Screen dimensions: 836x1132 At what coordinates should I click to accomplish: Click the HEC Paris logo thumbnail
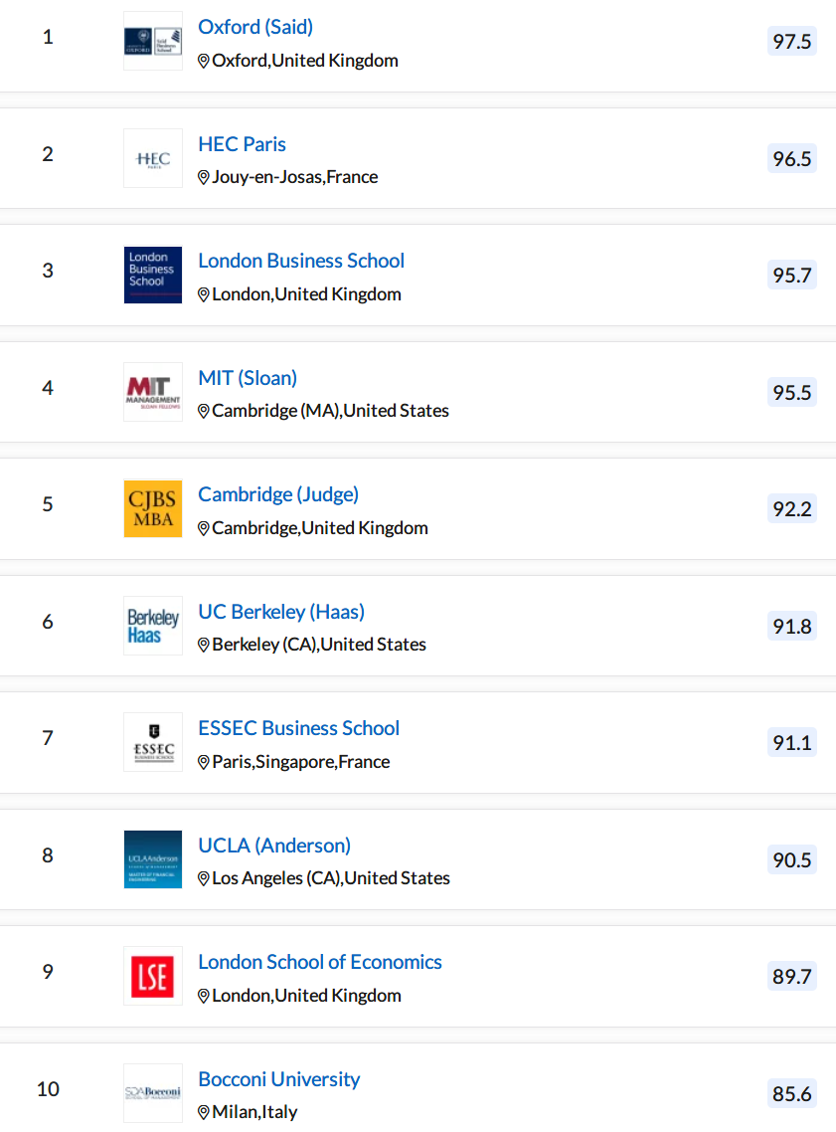153,158
